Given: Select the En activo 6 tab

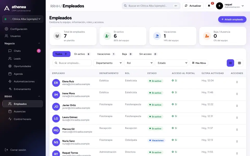Looking at the screenshot, I should click(x=82, y=54).
